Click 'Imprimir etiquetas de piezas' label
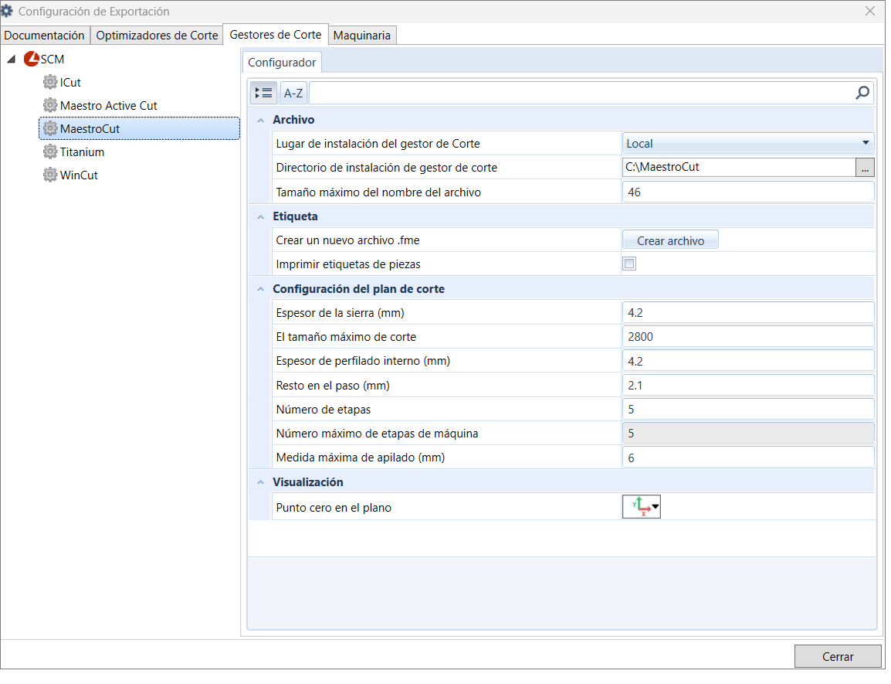891x684 pixels. [x=350, y=266]
